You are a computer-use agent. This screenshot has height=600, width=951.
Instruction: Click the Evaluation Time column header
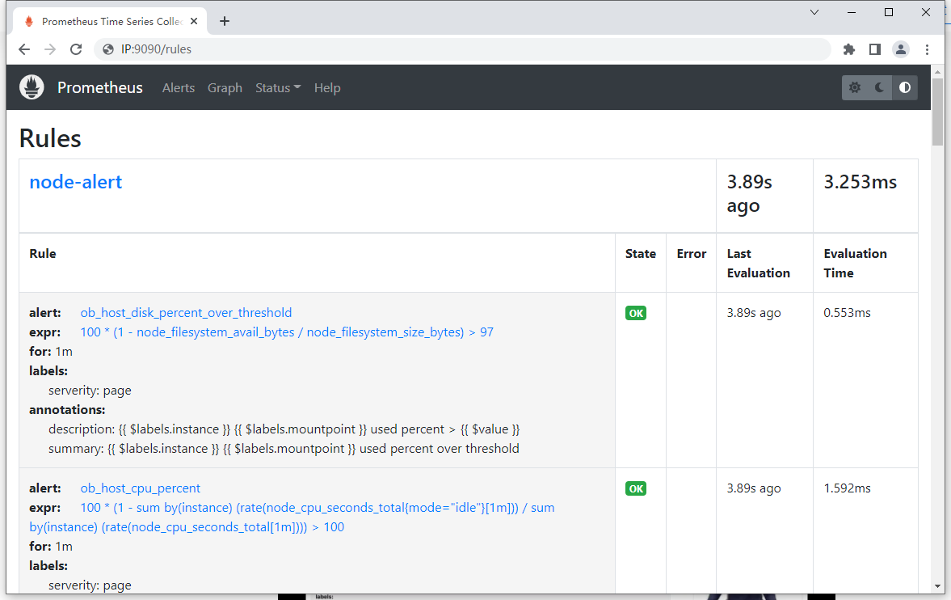855,263
